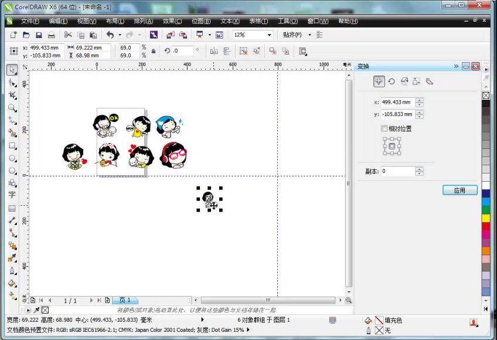Select the Shape edit tool

[x=12, y=83]
